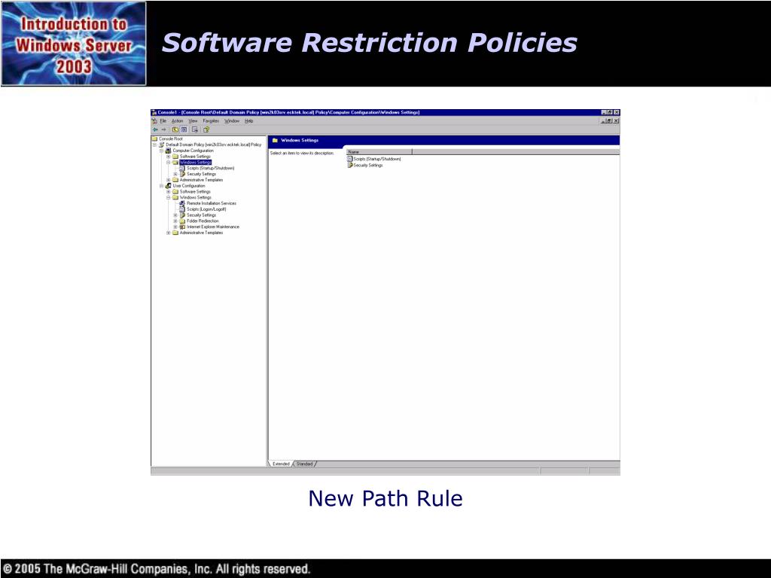Click the Help toolbar icon with question mark
Screen dimensions: 771x578
[206, 129]
